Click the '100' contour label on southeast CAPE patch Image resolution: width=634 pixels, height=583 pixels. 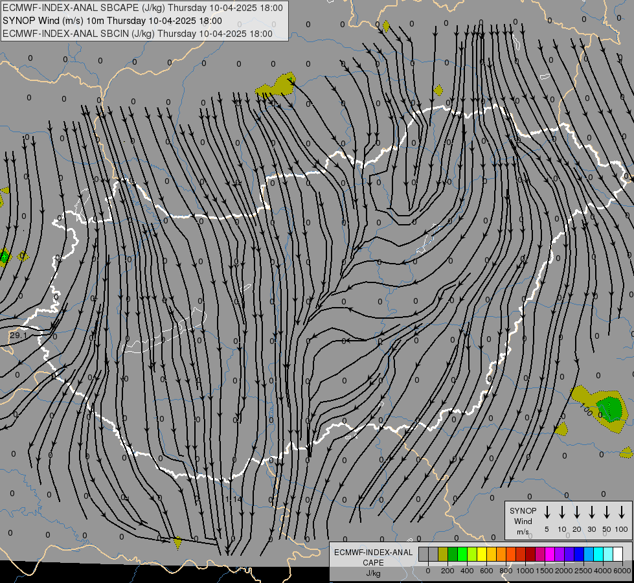click(x=586, y=410)
